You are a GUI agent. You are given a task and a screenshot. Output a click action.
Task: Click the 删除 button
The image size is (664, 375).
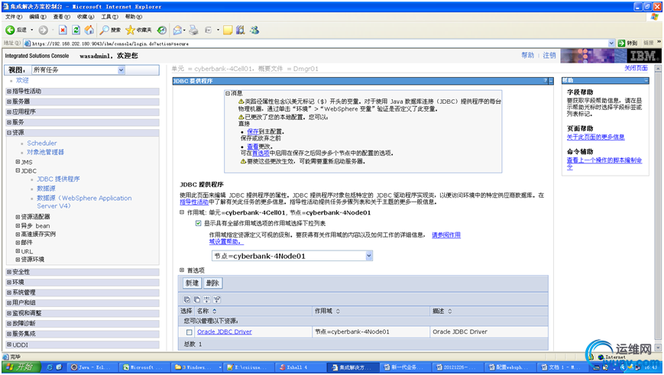(212, 283)
